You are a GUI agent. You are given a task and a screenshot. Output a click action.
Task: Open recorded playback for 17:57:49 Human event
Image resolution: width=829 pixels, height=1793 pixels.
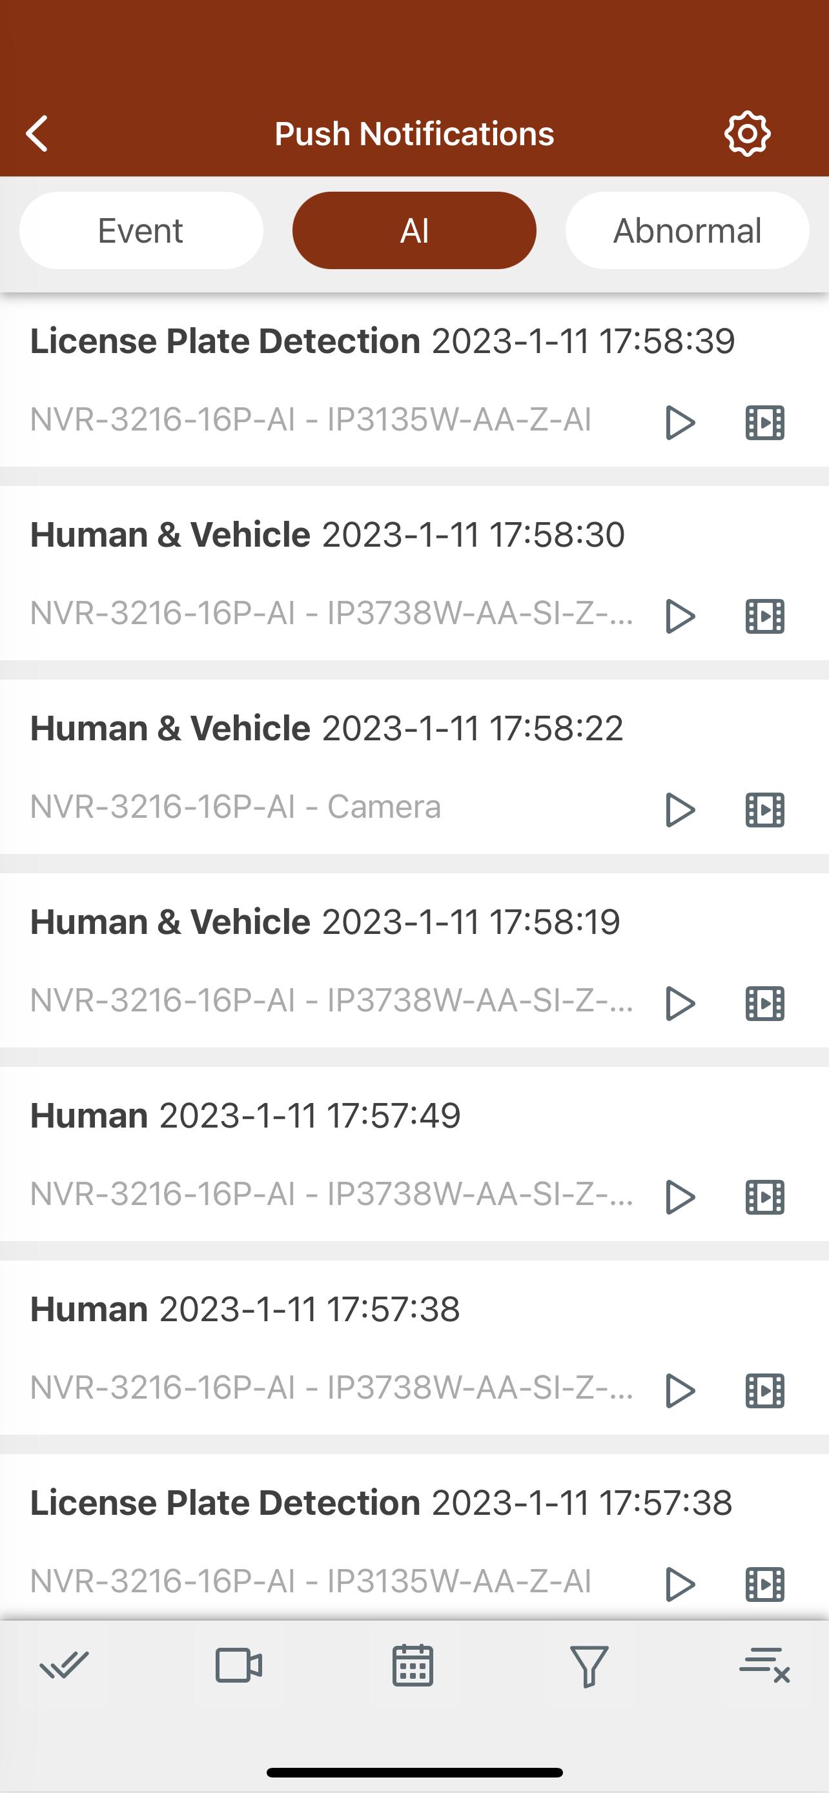click(765, 1197)
